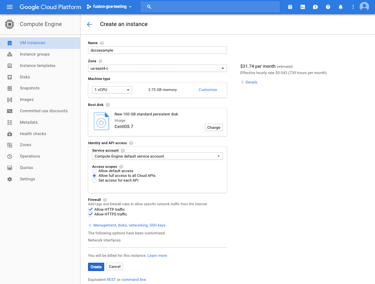Click the blue Create button

(96, 267)
